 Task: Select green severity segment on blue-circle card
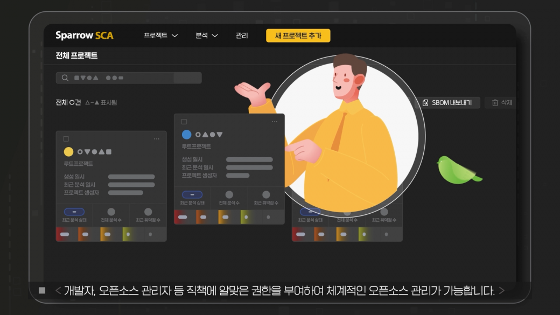coord(251,217)
